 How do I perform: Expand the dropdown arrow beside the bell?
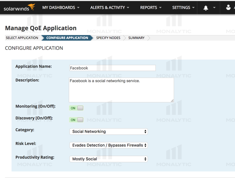pyautogui.click(x=214, y=8)
